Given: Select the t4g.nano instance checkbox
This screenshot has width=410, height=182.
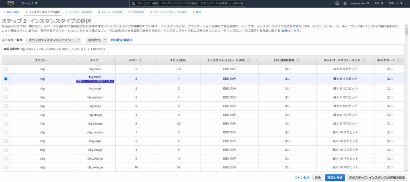Looking at the screenshot, I should point(6,69).
